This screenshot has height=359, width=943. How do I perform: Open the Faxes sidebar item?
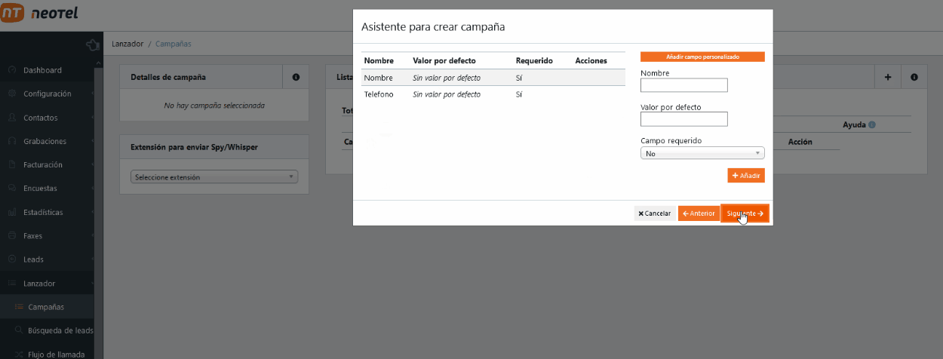pos(33,236)
